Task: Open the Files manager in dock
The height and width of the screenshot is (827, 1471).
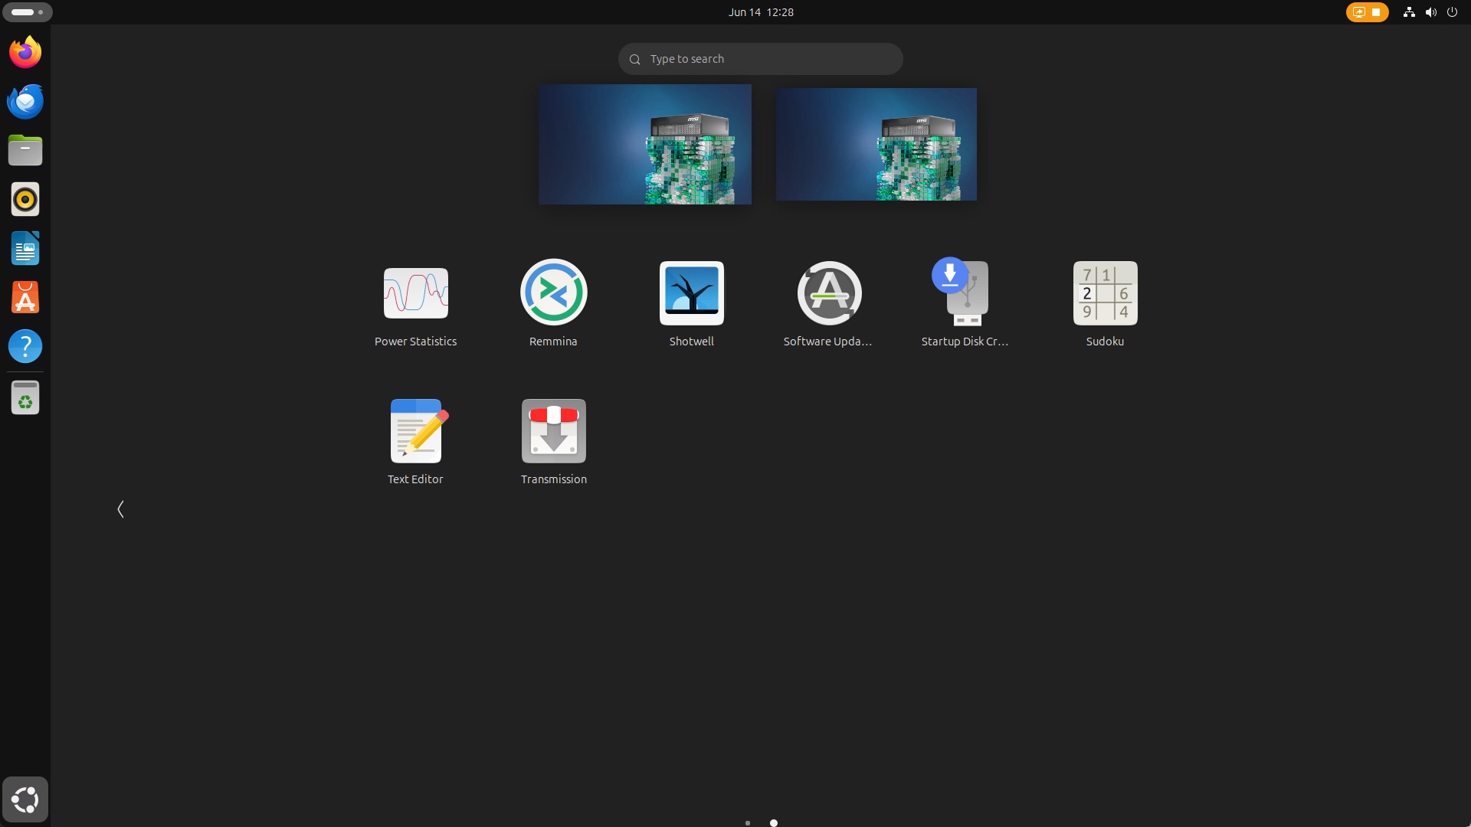Action: (25, 150)
